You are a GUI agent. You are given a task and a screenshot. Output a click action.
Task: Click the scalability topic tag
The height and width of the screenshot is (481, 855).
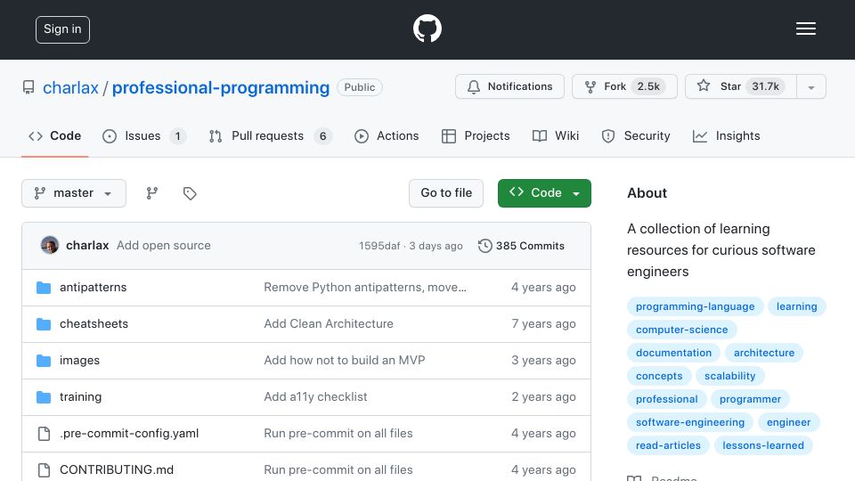tap(729, 376)
